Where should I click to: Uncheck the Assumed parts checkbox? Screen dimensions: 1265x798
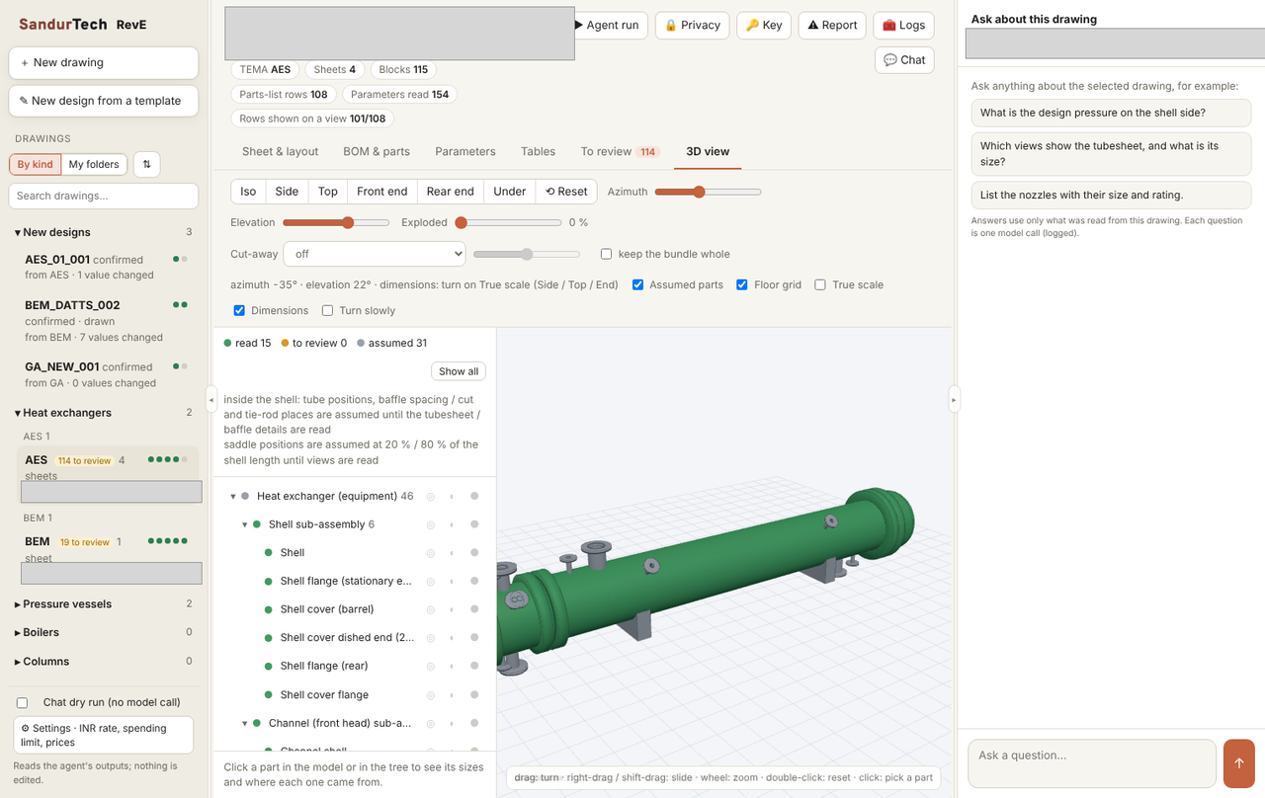(x=638, y=284)
